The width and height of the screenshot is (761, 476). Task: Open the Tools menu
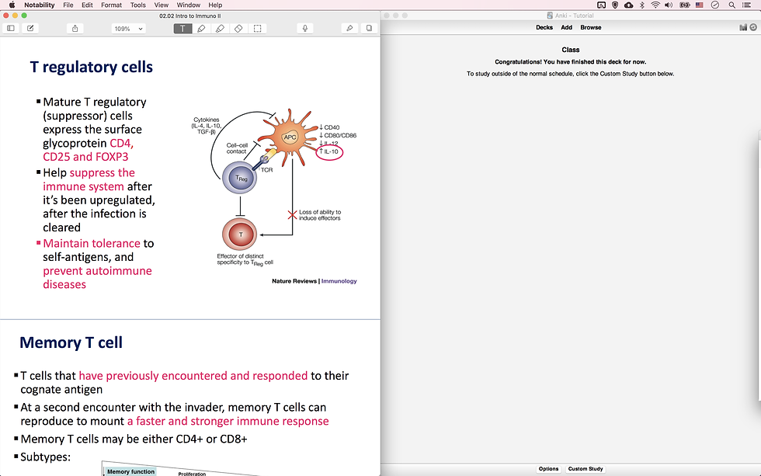pyautogui.click(x=138, y=5)
